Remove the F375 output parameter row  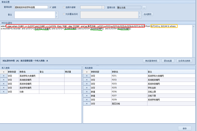tap(87, 88)
